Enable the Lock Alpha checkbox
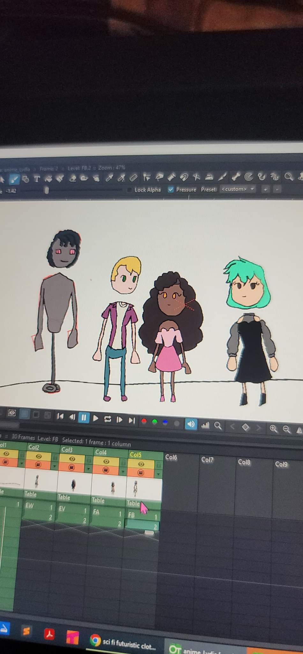The image size is (303, 654). point(129,190)
